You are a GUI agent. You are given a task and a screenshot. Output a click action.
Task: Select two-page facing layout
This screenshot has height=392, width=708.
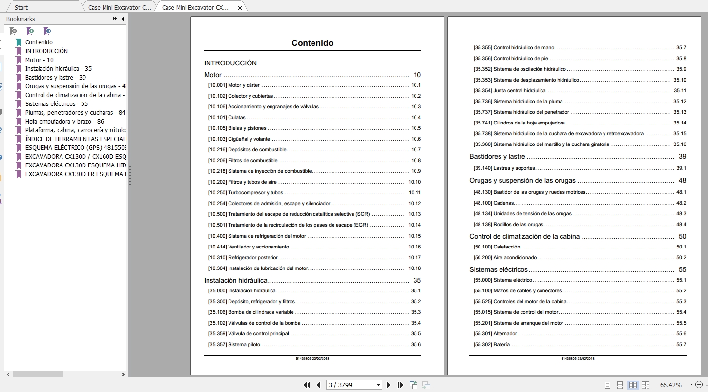point(633,385)
